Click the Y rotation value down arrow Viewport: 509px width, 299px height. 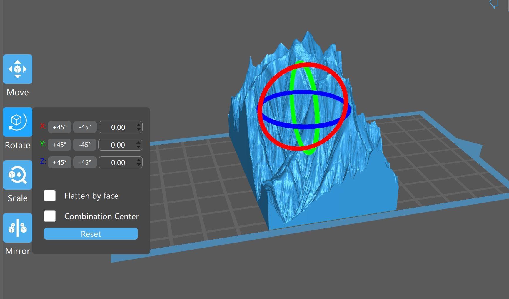point(138,147)
